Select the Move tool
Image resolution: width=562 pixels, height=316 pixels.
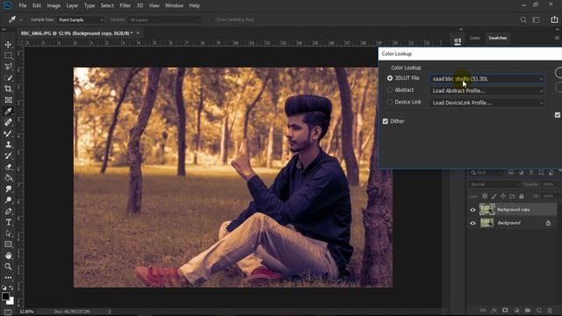pyautogui.click(x=8, y=45)
